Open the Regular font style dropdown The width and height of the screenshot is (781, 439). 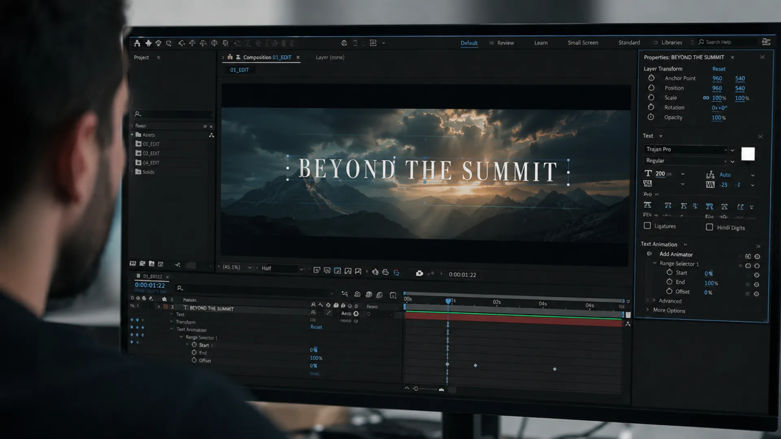732,161
